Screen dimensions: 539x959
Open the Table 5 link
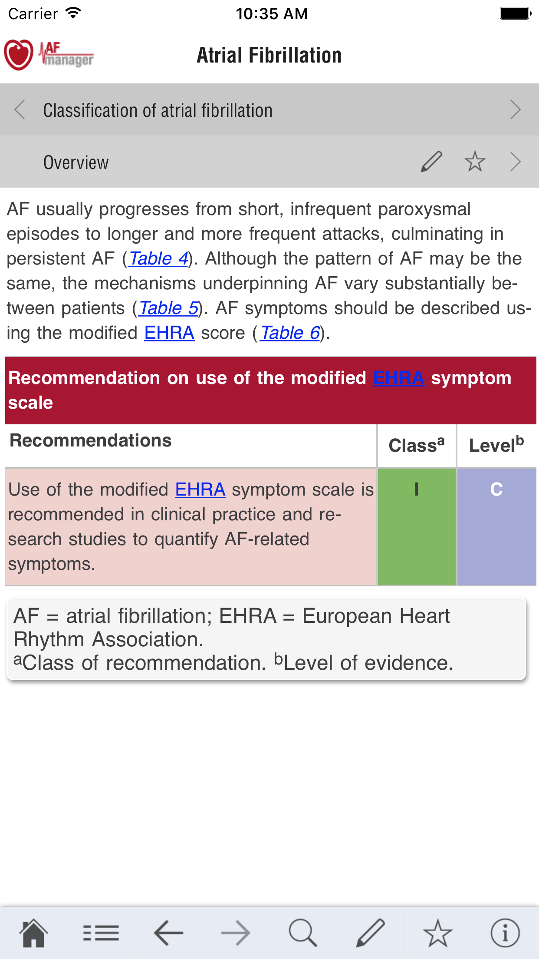coord(168,308)
